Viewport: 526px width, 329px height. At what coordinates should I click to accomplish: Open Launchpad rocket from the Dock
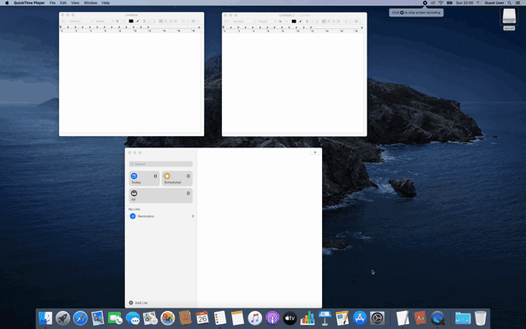tap(63, 318)
